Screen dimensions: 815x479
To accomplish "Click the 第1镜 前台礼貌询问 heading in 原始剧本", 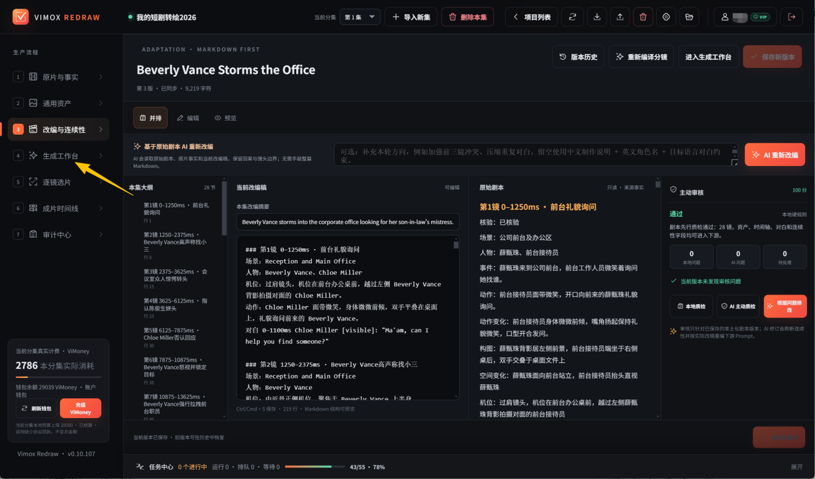I will tap(538, 207).
